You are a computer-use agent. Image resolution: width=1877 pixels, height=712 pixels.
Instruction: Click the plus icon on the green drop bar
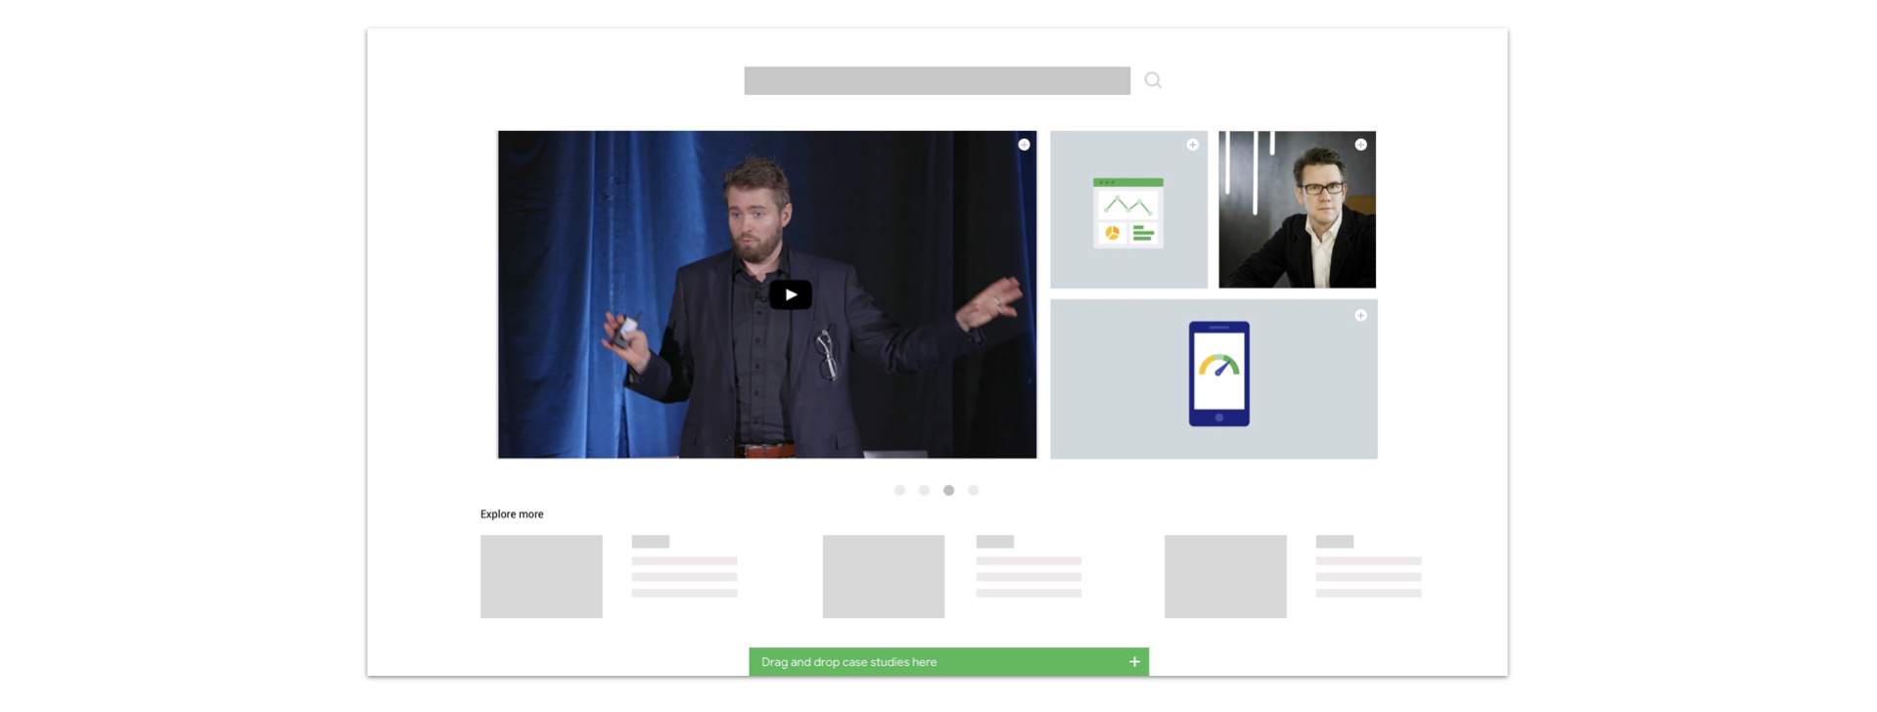[x=1134, y=661]
